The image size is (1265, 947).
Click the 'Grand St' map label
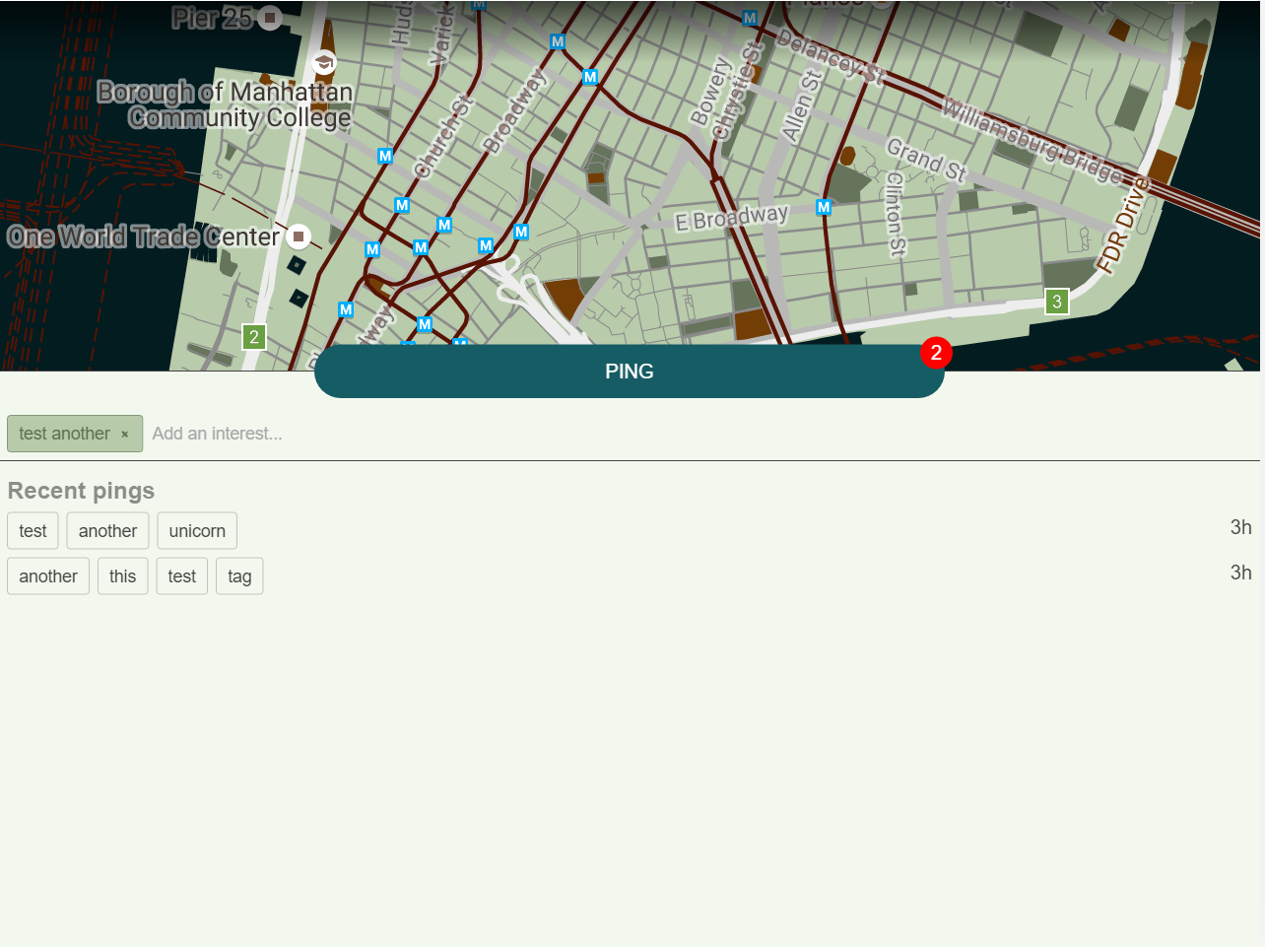[926, 161]
